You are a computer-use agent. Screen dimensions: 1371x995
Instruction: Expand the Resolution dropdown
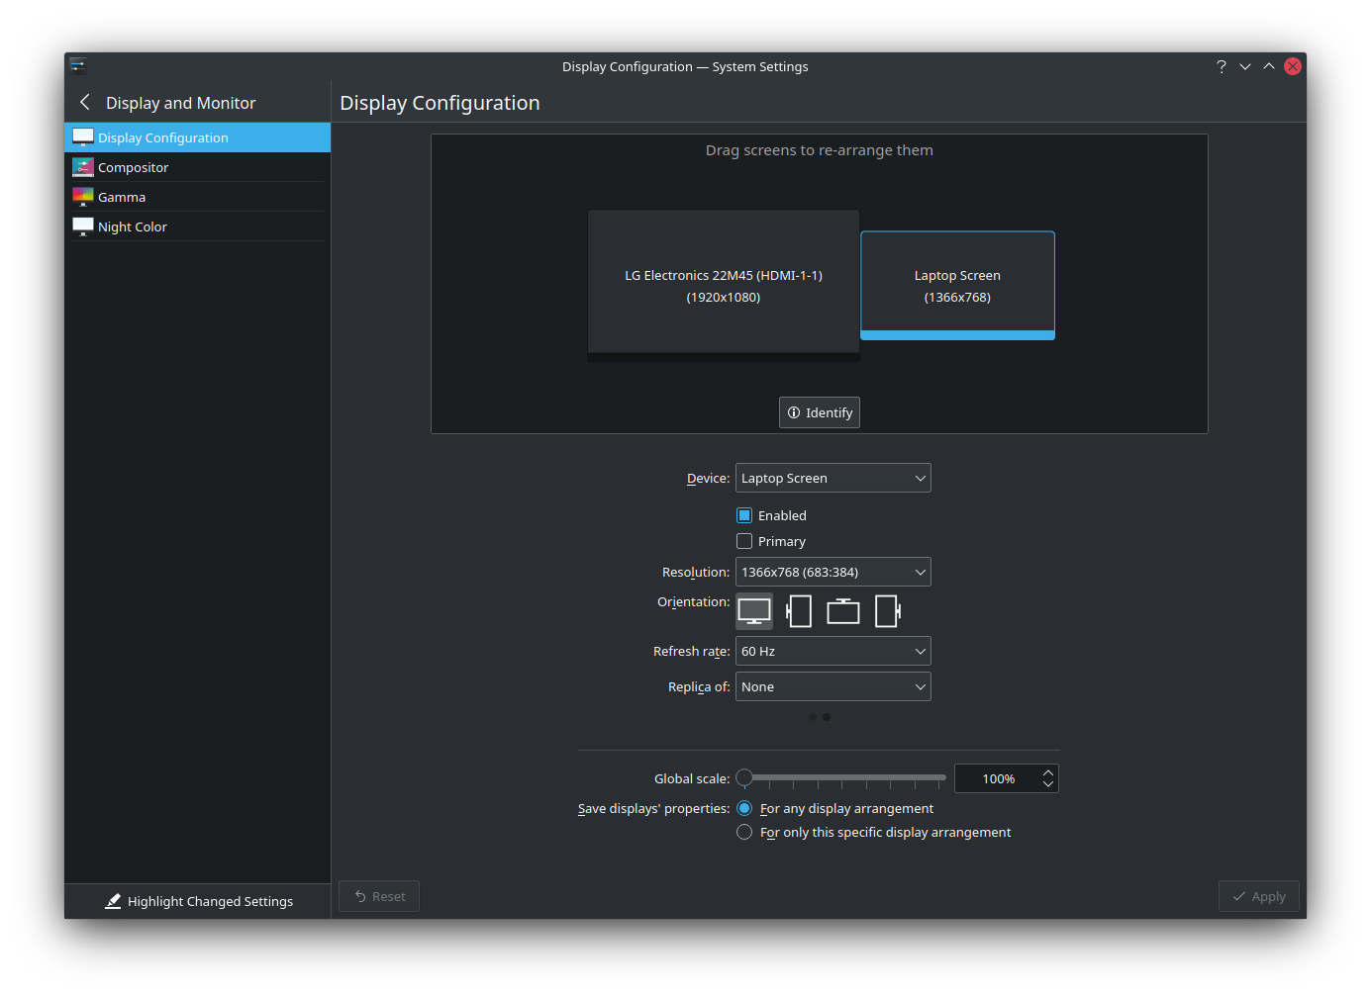click(x=832, y=572)
